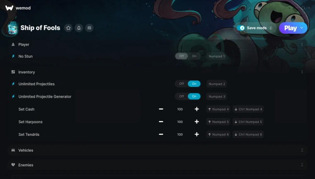Increase Set Harpoons with the plus icon
This screenshot has height=179, width=315.
197,122
